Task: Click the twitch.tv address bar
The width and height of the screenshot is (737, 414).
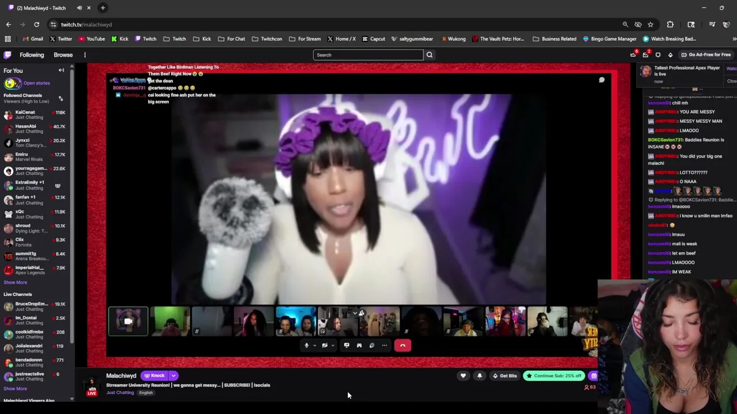Action: pyautogui.click(x=334, y=25)
